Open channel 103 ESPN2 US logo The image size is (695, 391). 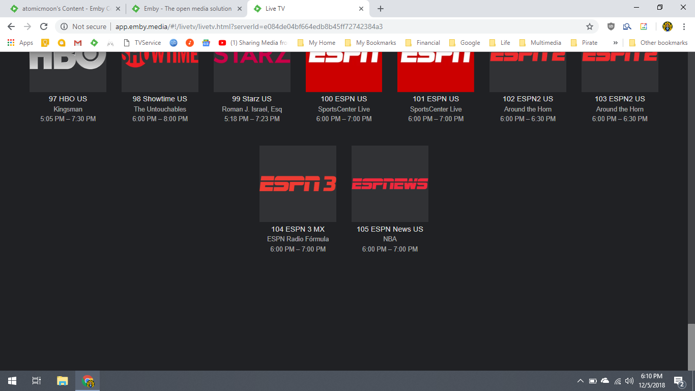(x=620, y=72)
